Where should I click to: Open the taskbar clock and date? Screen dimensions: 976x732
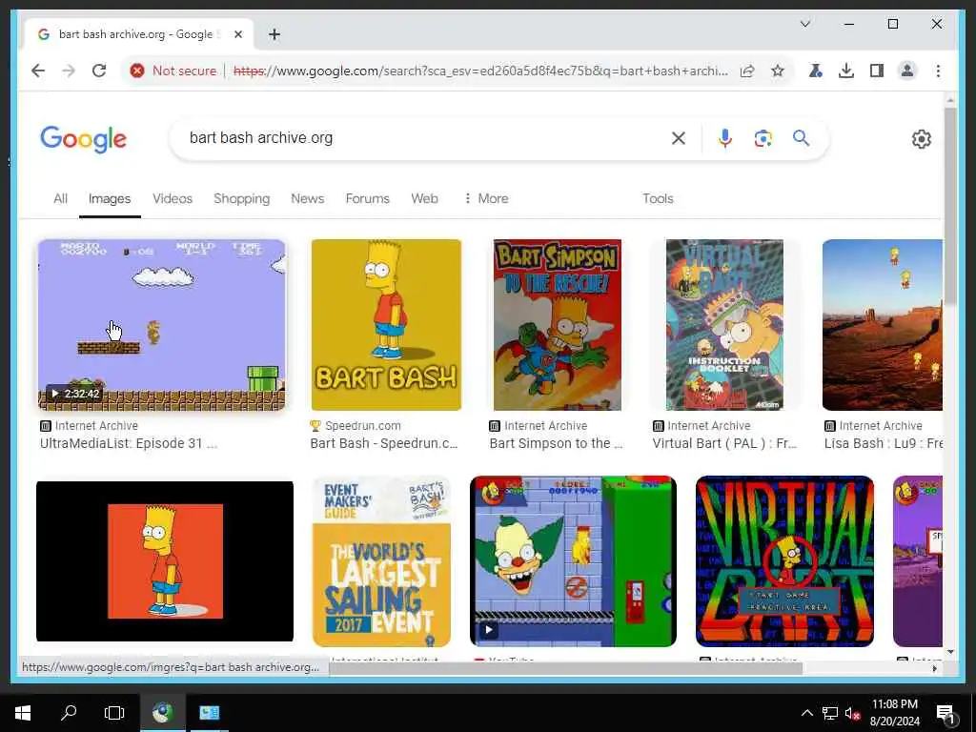(894, 713)
